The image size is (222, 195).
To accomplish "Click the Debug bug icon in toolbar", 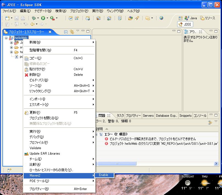I will pyautogui.click(x=34, y=18).
